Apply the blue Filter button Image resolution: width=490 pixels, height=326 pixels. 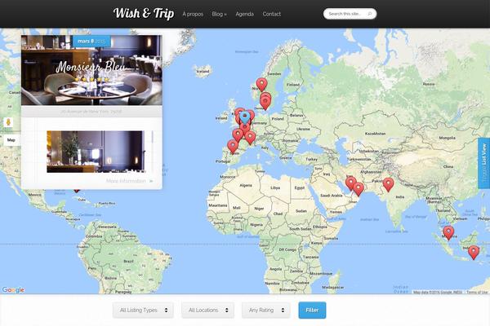312,310
